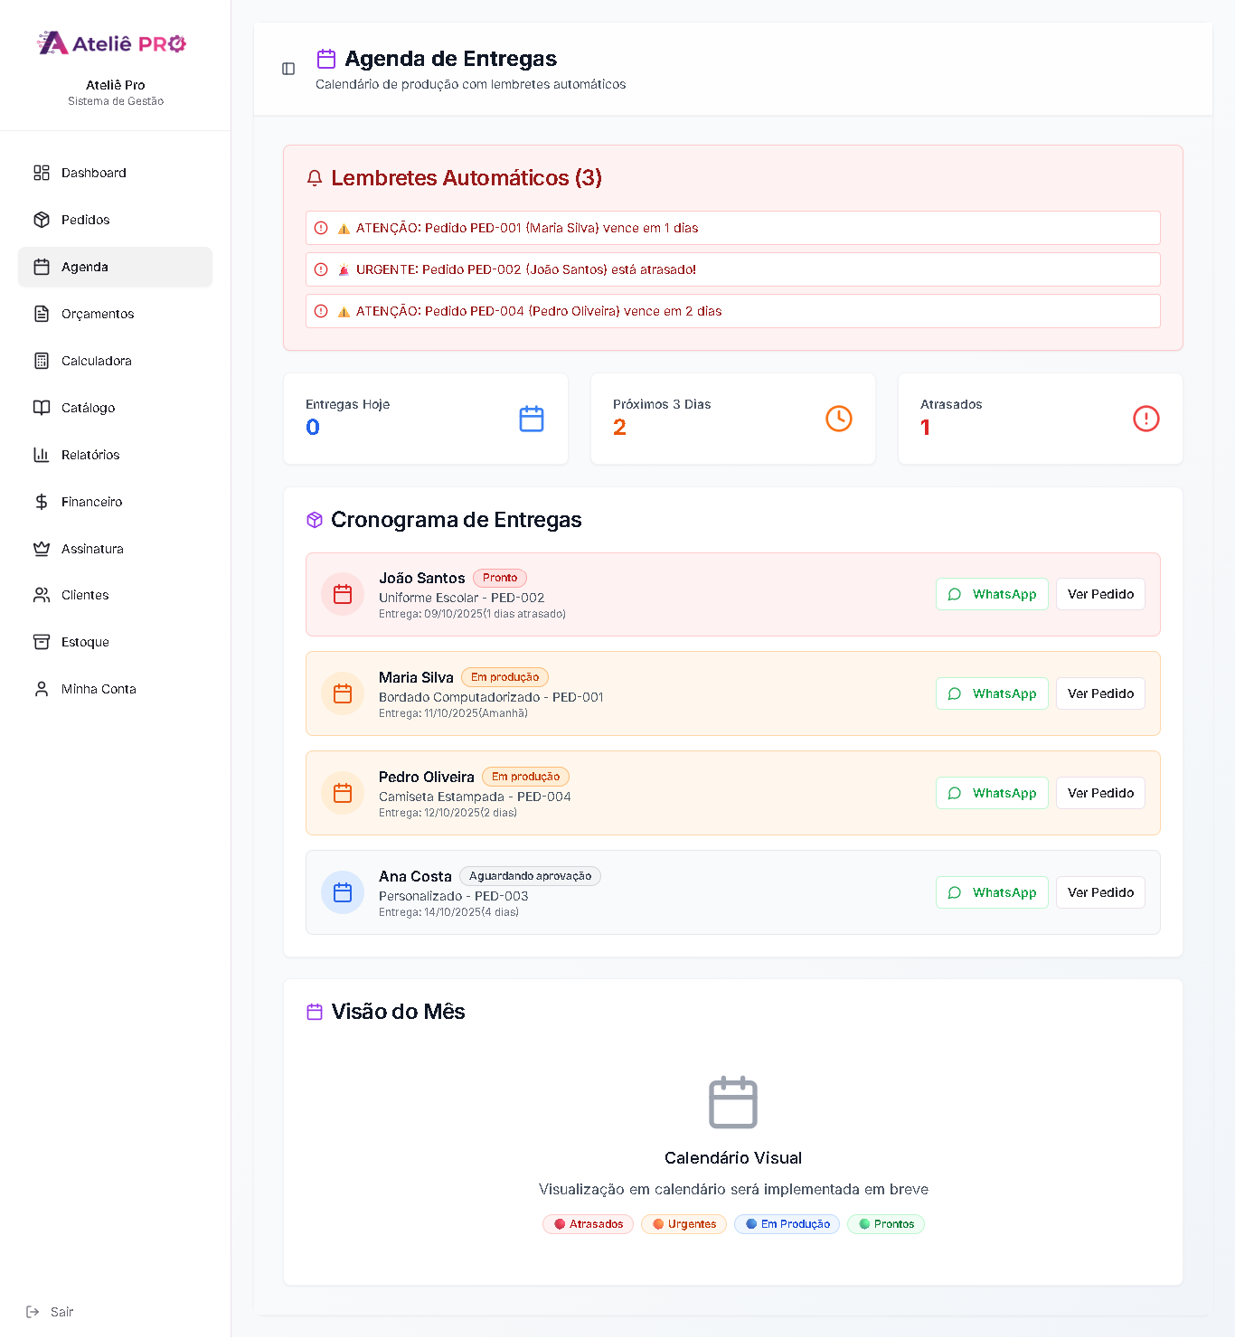Open Catálogo book icon
This screenshot has height=1339, width=1235.
point(42,408)
